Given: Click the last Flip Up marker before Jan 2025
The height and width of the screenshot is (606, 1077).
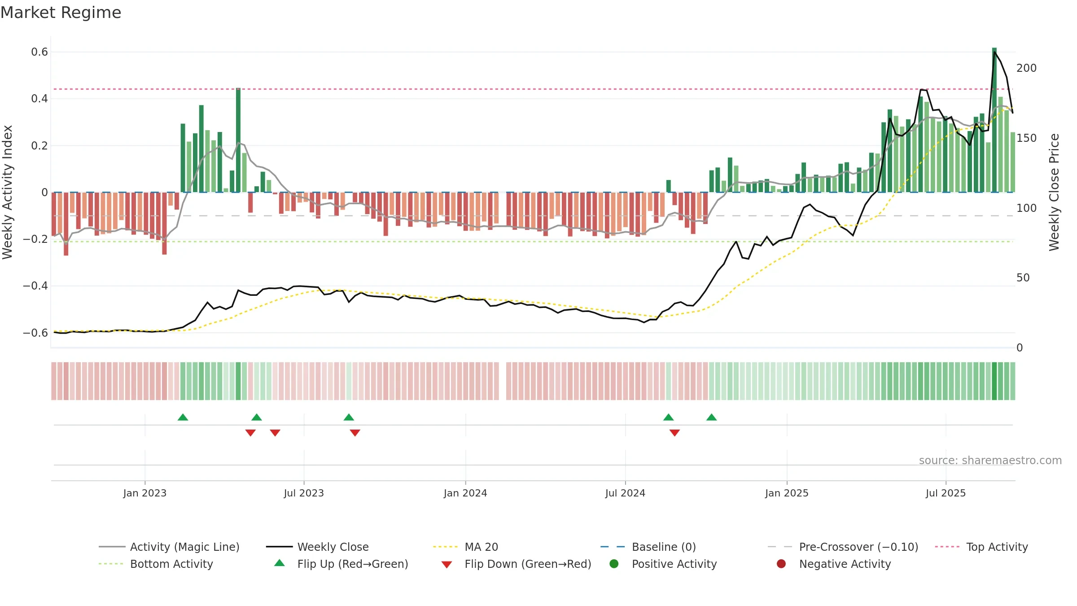Looking at the screenshot, I should coord(712,417).
